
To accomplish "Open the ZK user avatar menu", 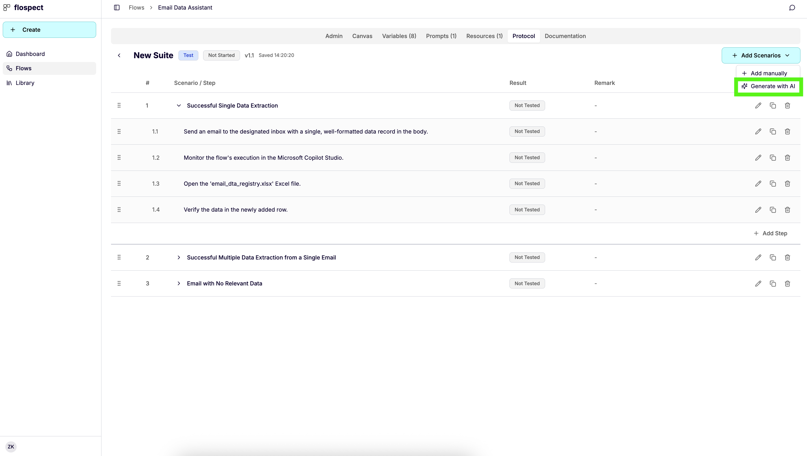I will pyautogui.click(x=11, y=446).
